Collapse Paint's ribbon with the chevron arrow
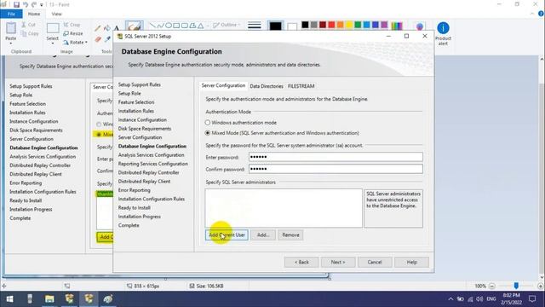This screenshot has width=545, height=307. click(x=532, y=14)
